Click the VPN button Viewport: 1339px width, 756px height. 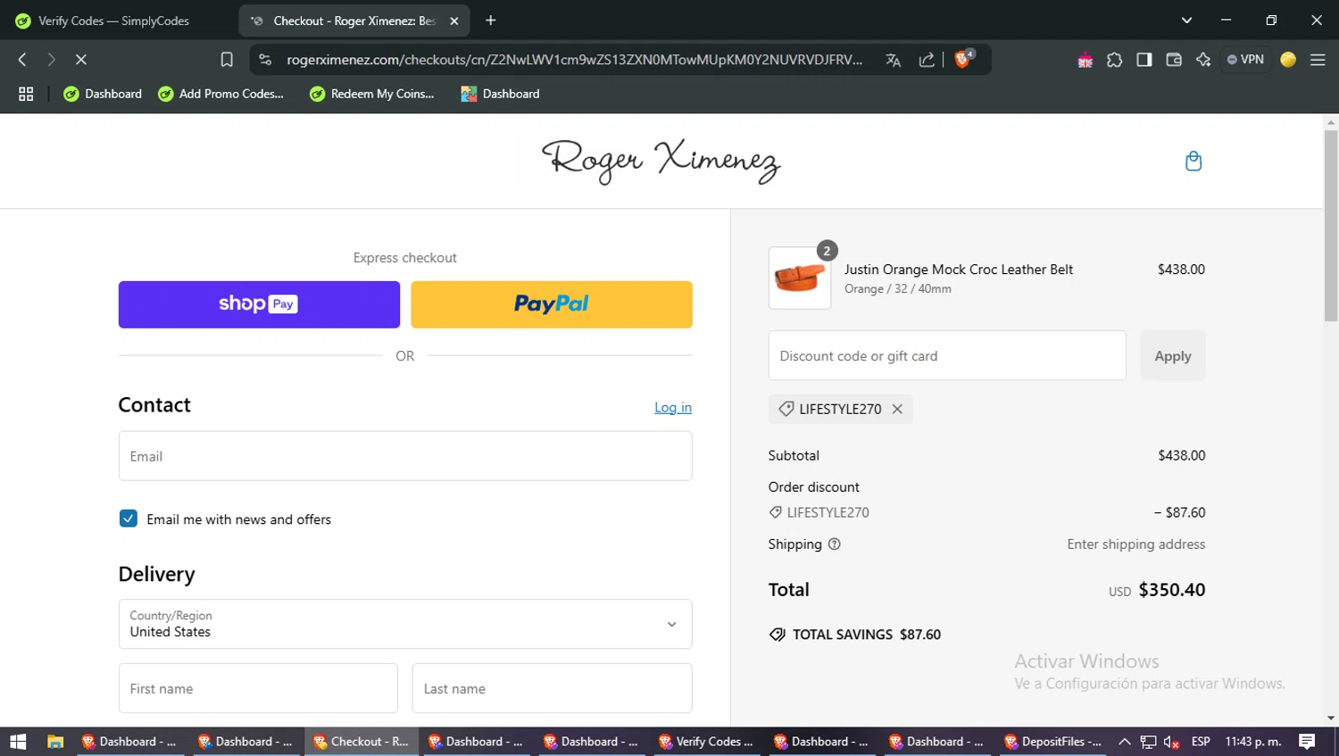point(1245,60)
